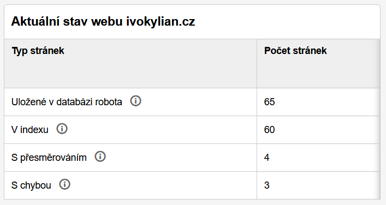Click the info icon after S chybou
386x205 pixels.
pos(65,184)
